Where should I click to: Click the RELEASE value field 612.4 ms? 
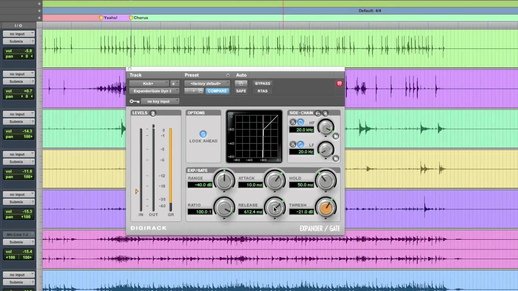pos(251,212)
